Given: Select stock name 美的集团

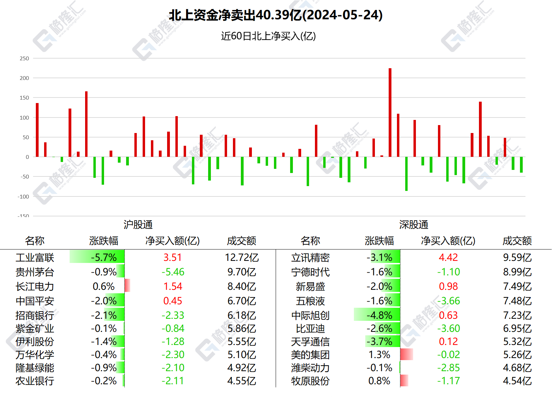Looking at the screenshot, I should [x=310, y=355].
